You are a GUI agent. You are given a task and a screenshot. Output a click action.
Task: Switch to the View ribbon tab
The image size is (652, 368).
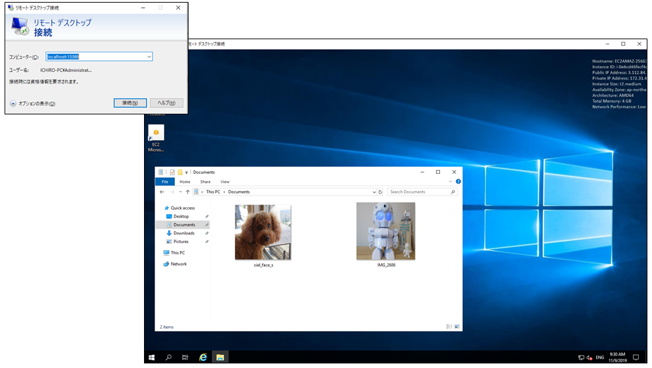pos(225,182)
